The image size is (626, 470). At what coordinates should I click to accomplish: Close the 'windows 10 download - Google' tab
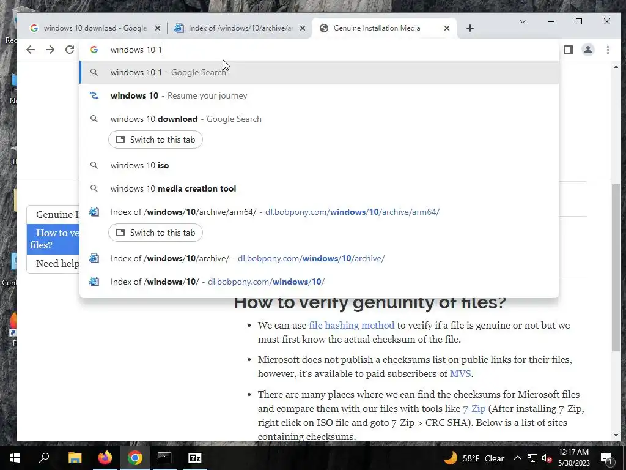[158, 28]
